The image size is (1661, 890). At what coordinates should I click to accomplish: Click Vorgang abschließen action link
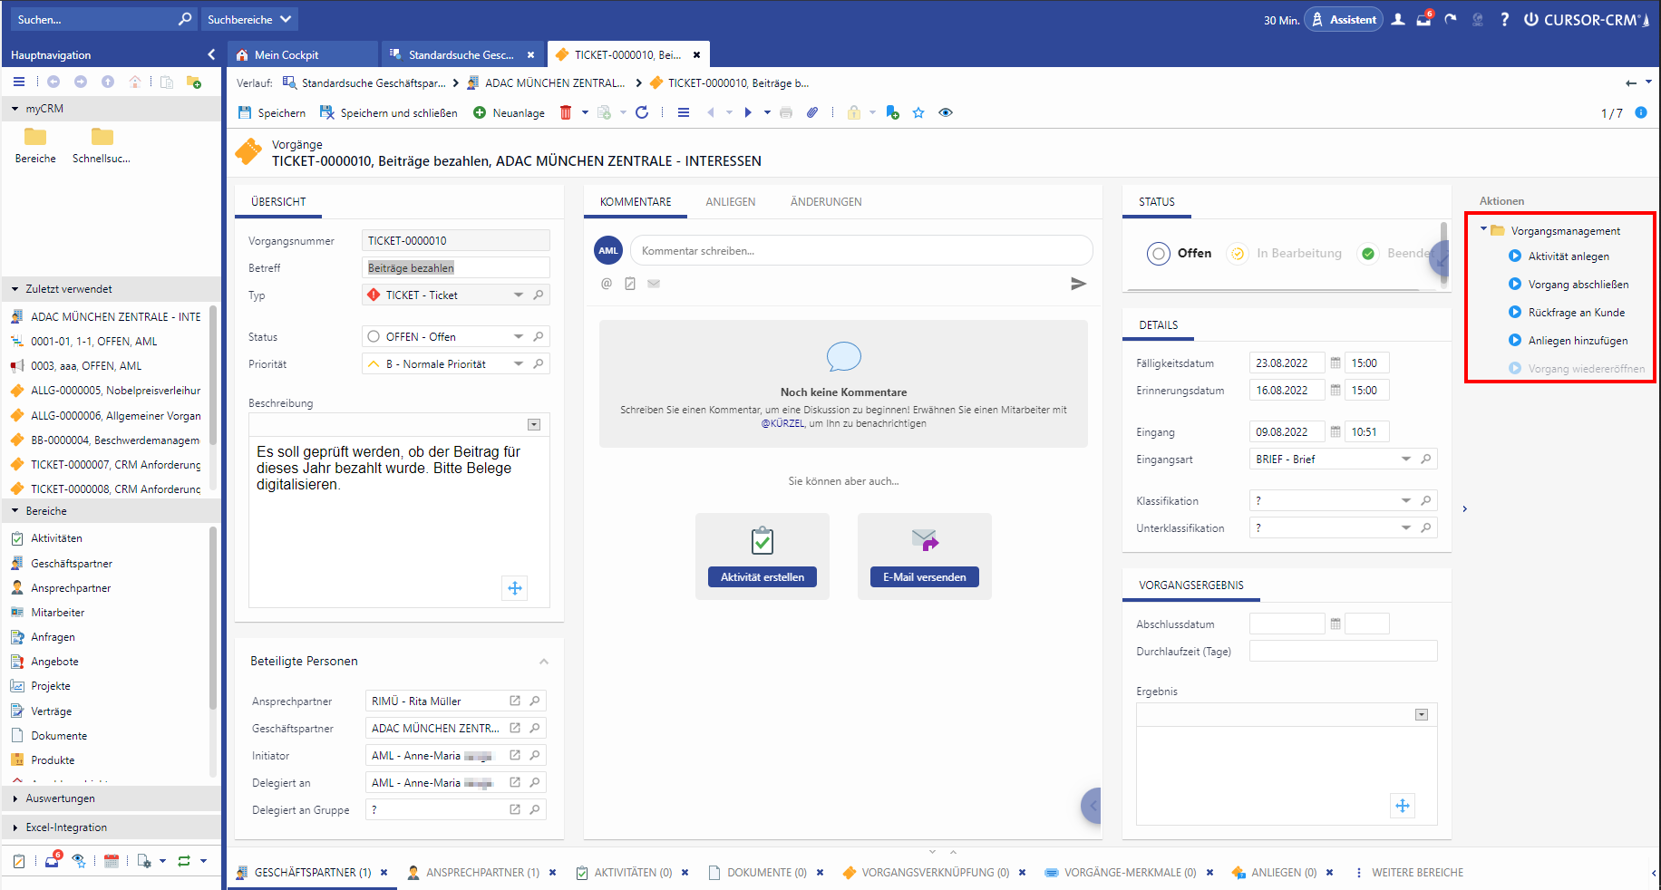tap(1578, 285)
